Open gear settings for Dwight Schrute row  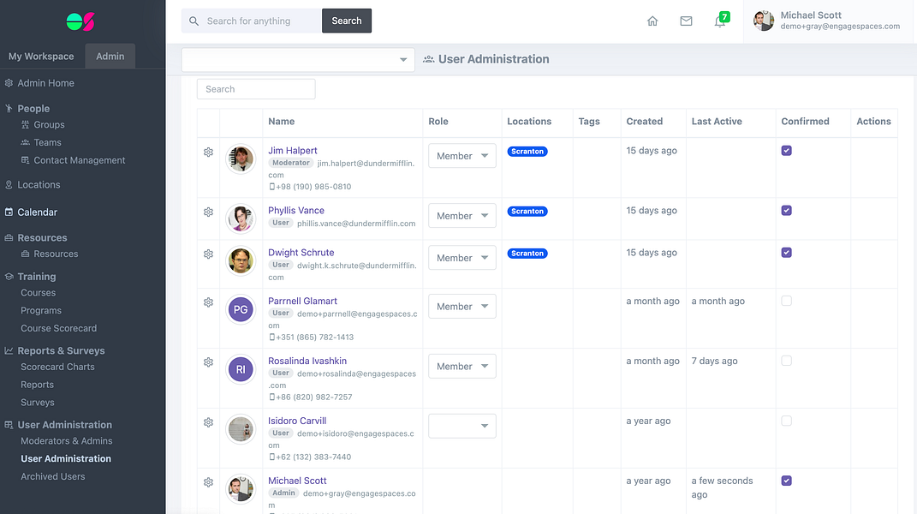(x=208, y=254)
